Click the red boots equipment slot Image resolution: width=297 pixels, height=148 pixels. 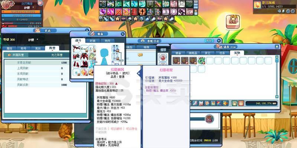click(84, 64)
